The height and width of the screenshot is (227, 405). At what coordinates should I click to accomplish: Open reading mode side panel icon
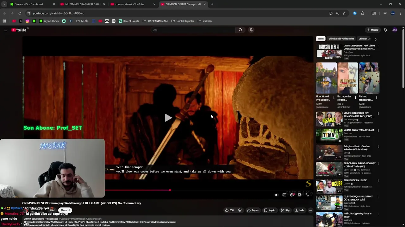coord(374,13)
